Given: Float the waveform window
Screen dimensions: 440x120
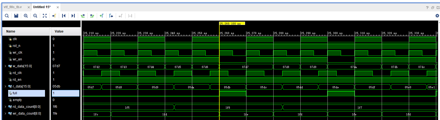Looking at the screenshot, I should (x=438, y=8).
